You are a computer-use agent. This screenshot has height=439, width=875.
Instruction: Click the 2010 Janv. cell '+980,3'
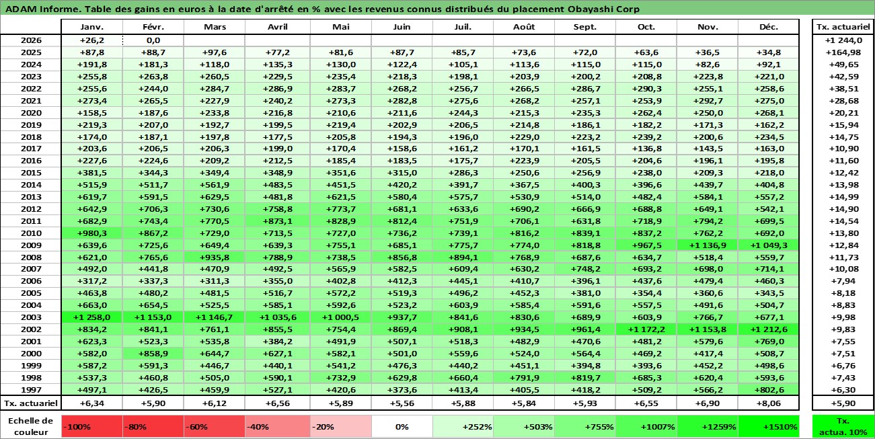[91, 233]
